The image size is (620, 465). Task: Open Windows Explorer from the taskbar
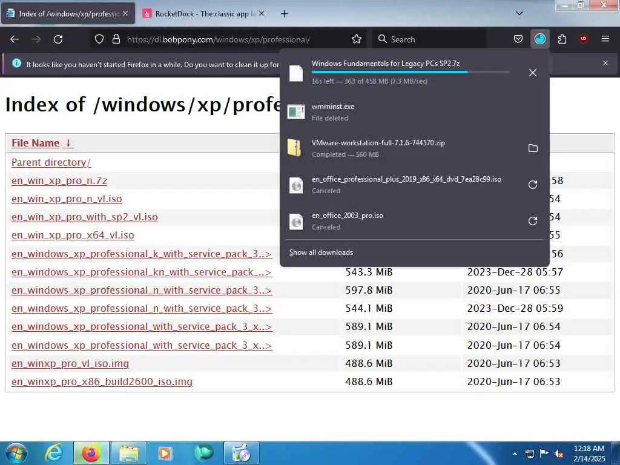129,453
